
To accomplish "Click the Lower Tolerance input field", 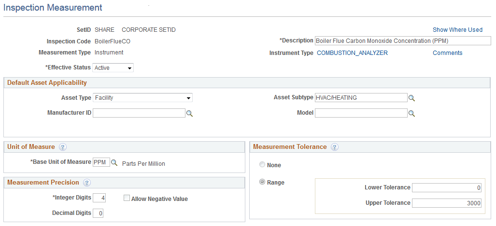I will coord(447,187).
